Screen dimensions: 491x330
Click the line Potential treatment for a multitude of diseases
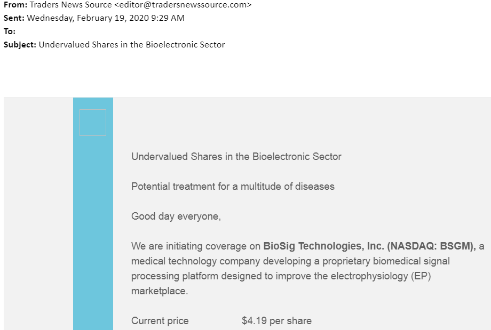point(233,187)
